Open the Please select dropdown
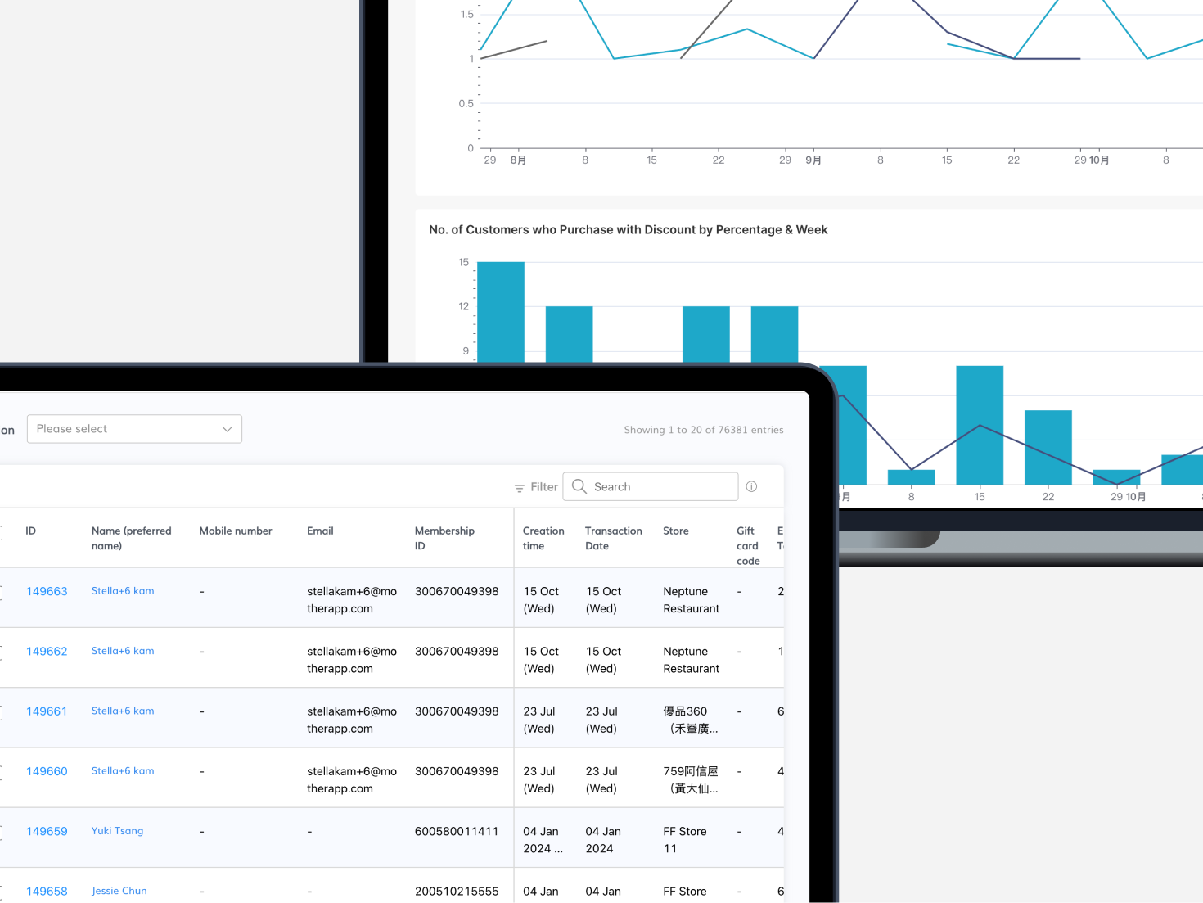Screen dimensions: 1203x903 (134, 429)
